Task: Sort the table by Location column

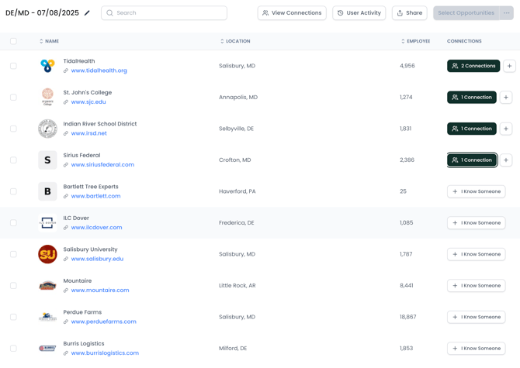Action: coord(236,41)
